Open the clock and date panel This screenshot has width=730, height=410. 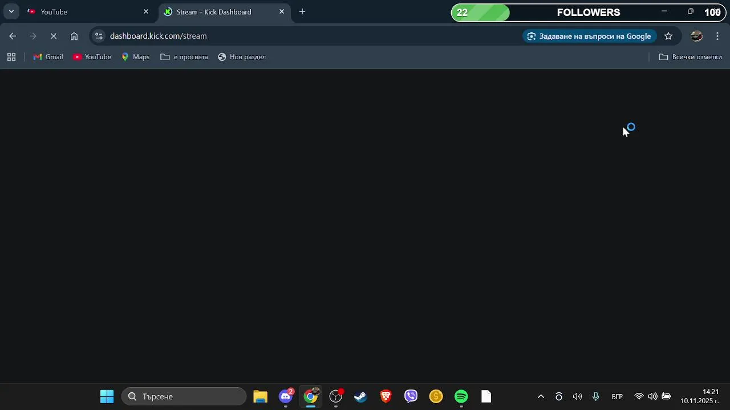pos(699,396)
